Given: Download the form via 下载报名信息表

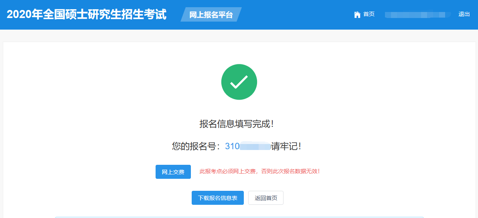Looking at the screenshot, I should pyautogui.click(x=217, y=198).
